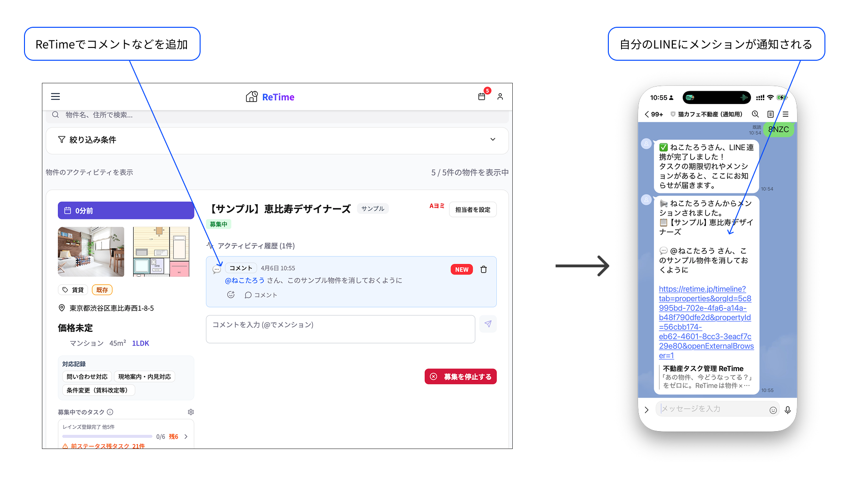The width and height of the screenshot is (864, 497).
Task: Expand the task row chevron beside 残6
Action: click(x=186, y=436)
